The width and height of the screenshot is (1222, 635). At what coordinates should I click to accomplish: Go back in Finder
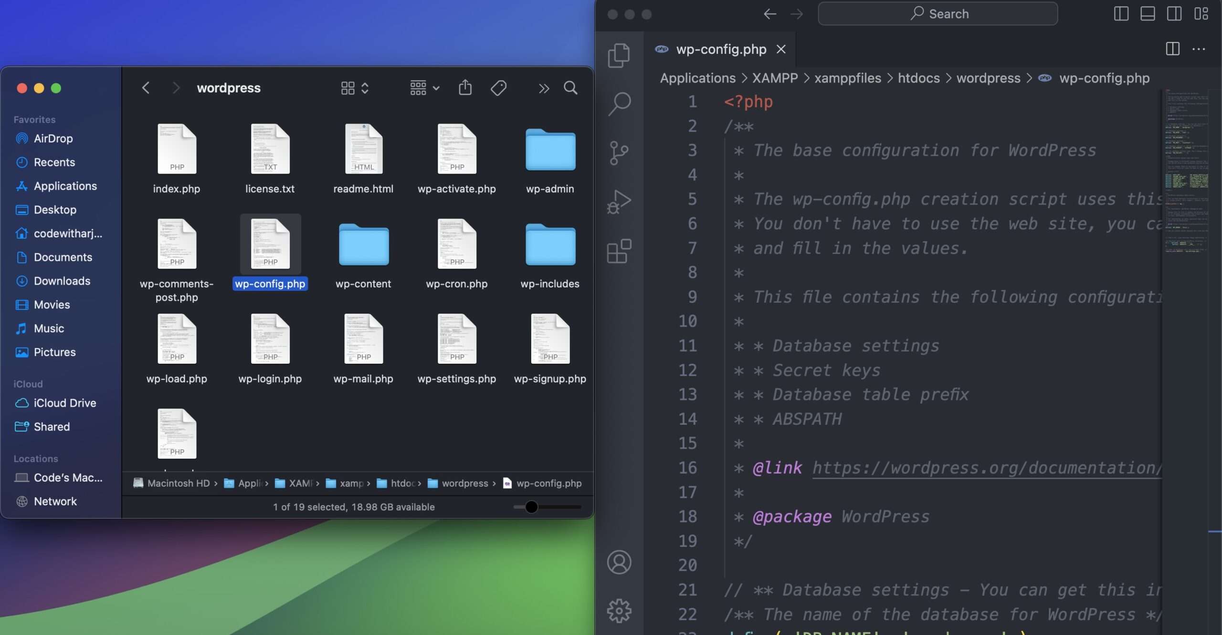click(x=146, y=88)
